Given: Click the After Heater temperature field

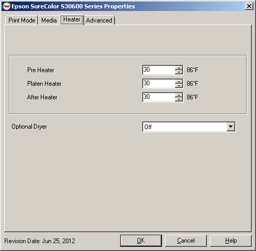Looking at the screenshot, I should 159,97.
